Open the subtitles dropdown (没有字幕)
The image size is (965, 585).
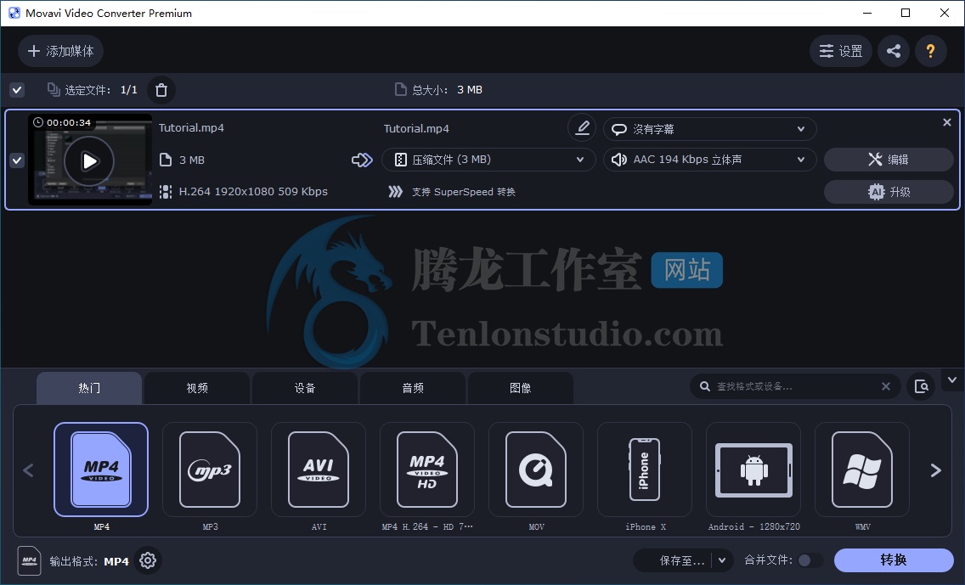pos(709,129)
